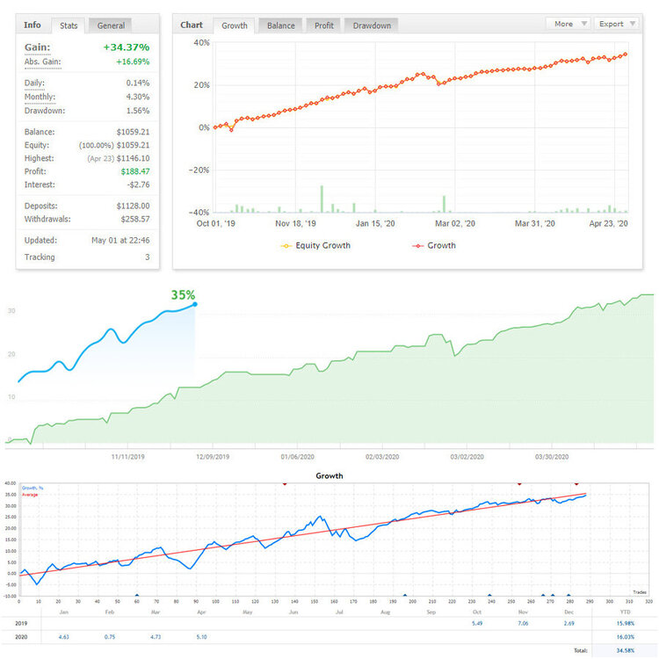Click the blue endpoint dot at 35%
659x659 pixels.
pyautogui.click(x=195, y=304)
